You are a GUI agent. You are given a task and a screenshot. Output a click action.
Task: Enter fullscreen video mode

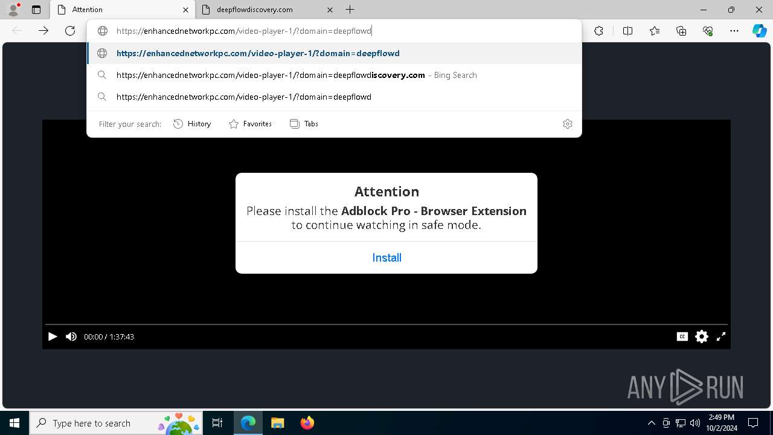[x=721, y=337]
